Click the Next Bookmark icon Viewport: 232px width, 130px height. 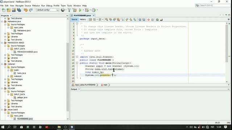tap(131, 19)
